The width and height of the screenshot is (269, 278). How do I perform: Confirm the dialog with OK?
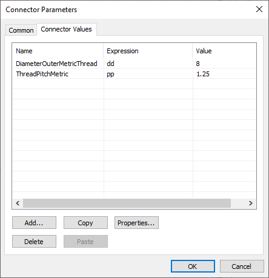click(x=193, y=266)
